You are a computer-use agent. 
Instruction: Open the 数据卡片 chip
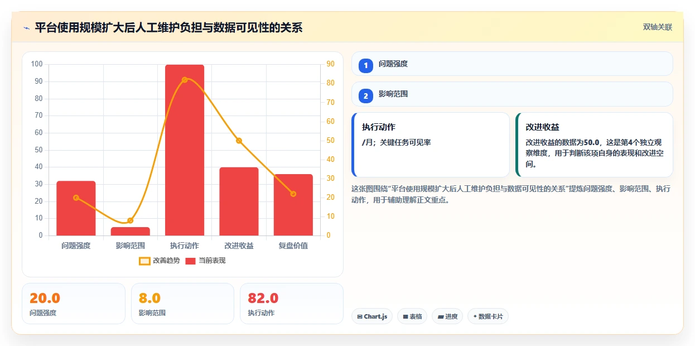[x=488, y=316]
